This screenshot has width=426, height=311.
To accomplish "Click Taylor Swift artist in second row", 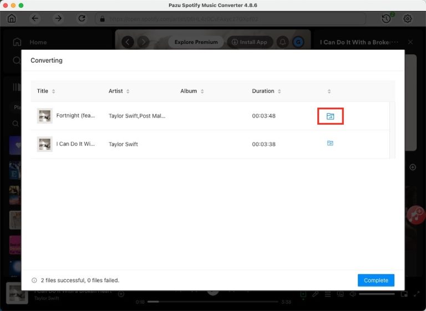I will [x=123, y=144].
